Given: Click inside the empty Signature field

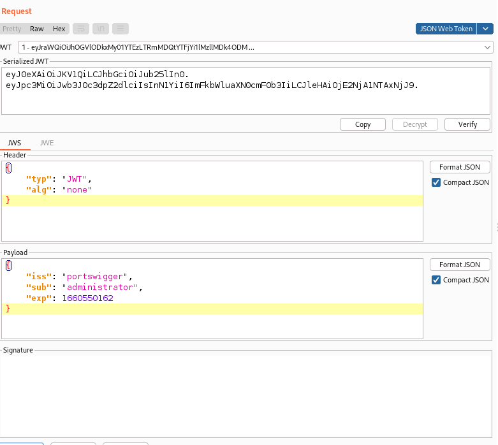Looking at the screenshot, I should 246,395.
